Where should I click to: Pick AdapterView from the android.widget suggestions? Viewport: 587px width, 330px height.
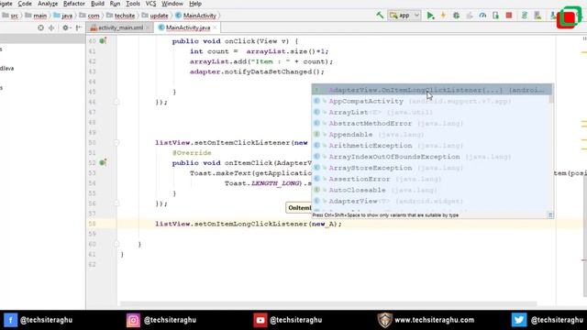[431, 201]
